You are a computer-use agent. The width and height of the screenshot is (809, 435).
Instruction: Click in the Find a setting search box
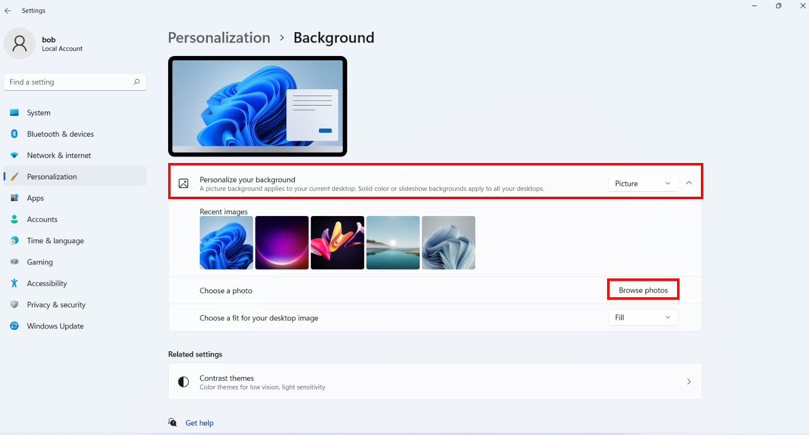click(75, 82)
